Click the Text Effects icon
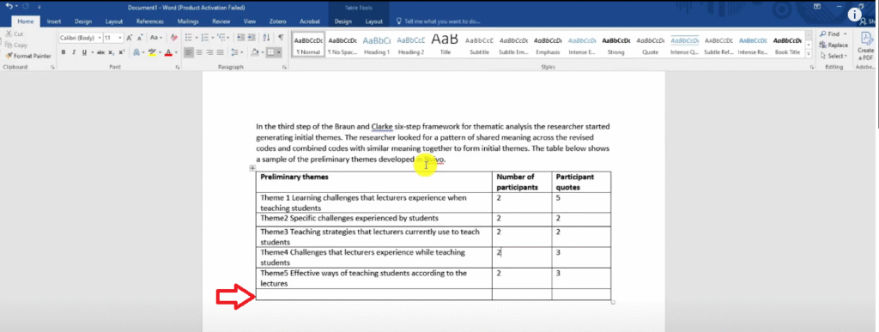Image resolution: width=879 pixels, height=332 pixels. (136, 52)
